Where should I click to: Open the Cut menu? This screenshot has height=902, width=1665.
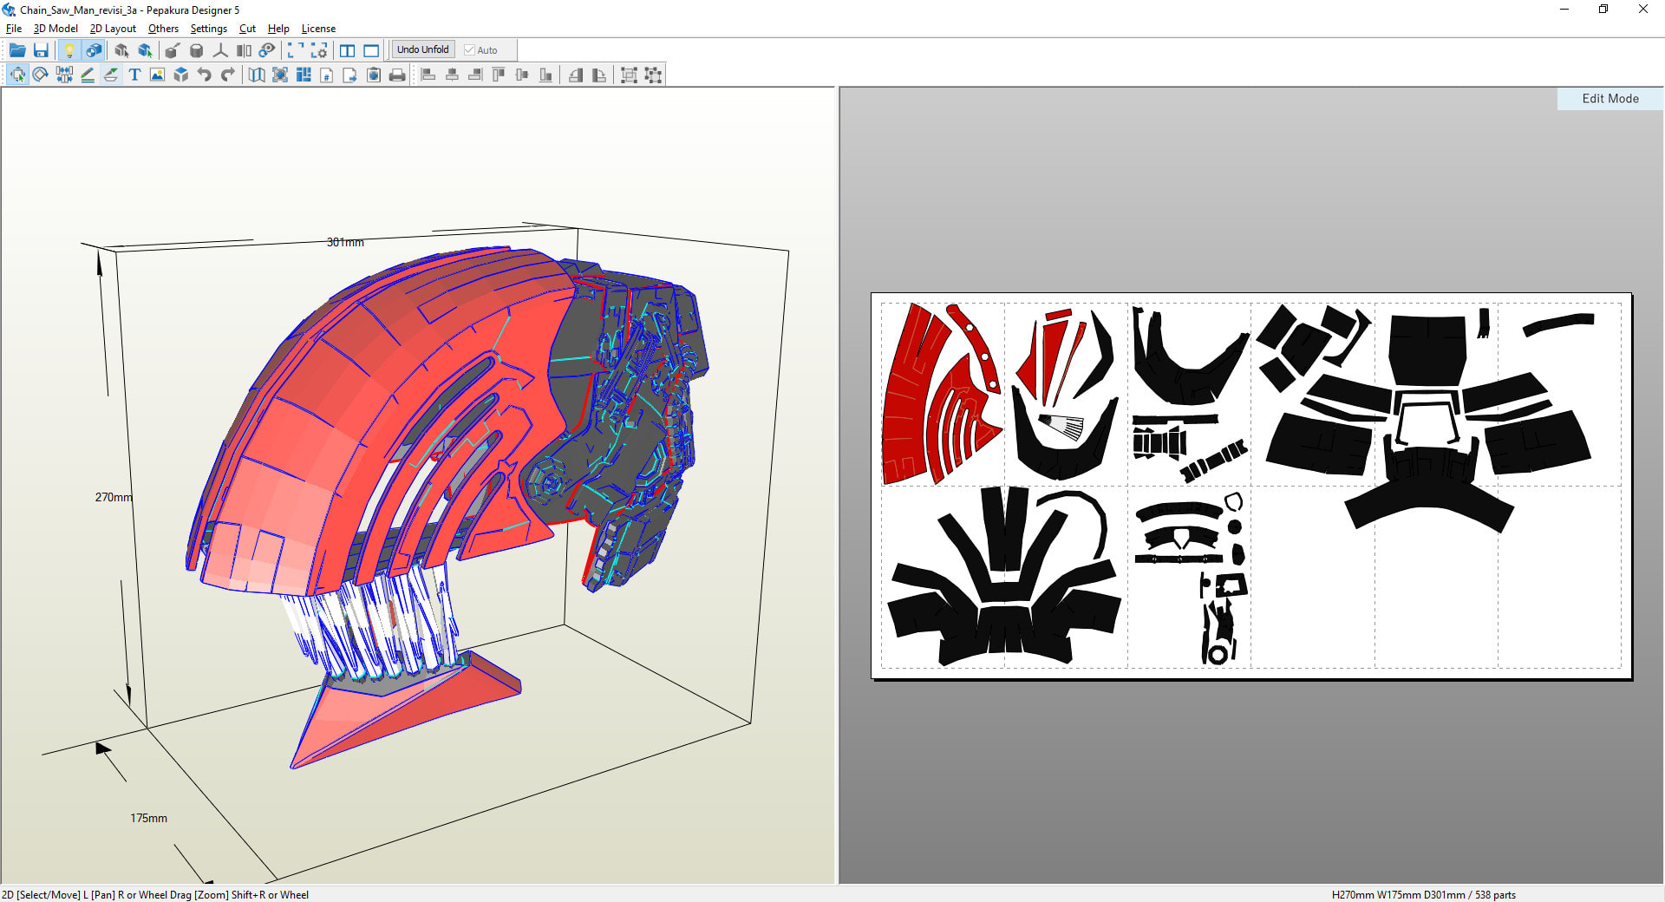pyautogui.click(x=247, y=29)
